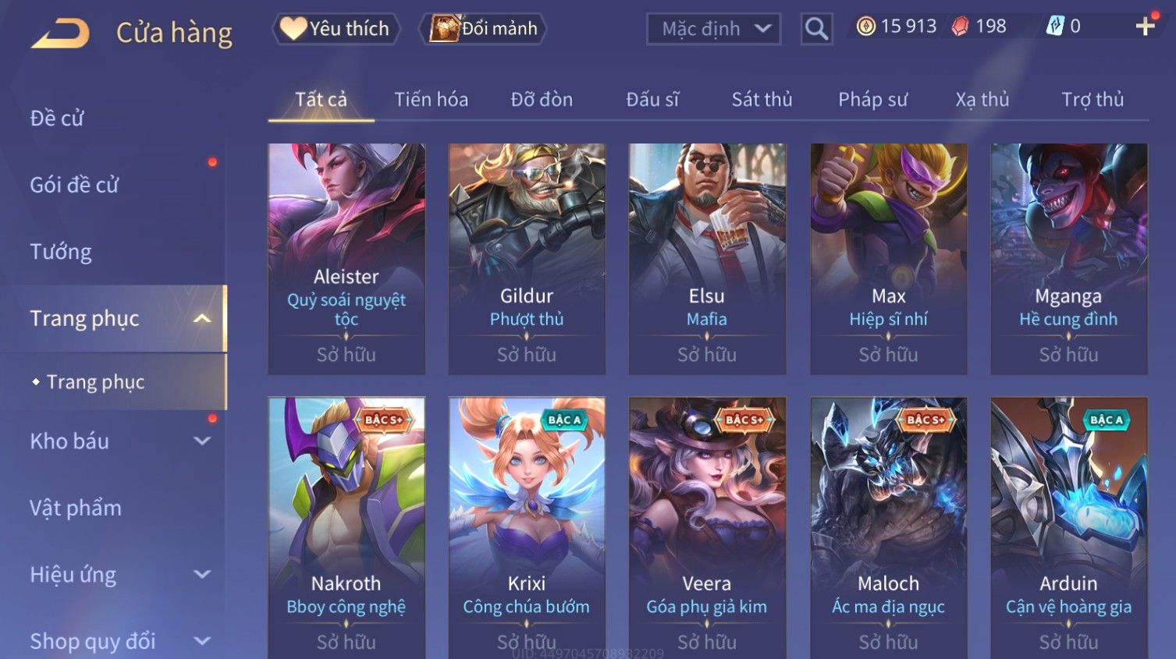Open the Mặc định sort dropdown

click(713, 29)
